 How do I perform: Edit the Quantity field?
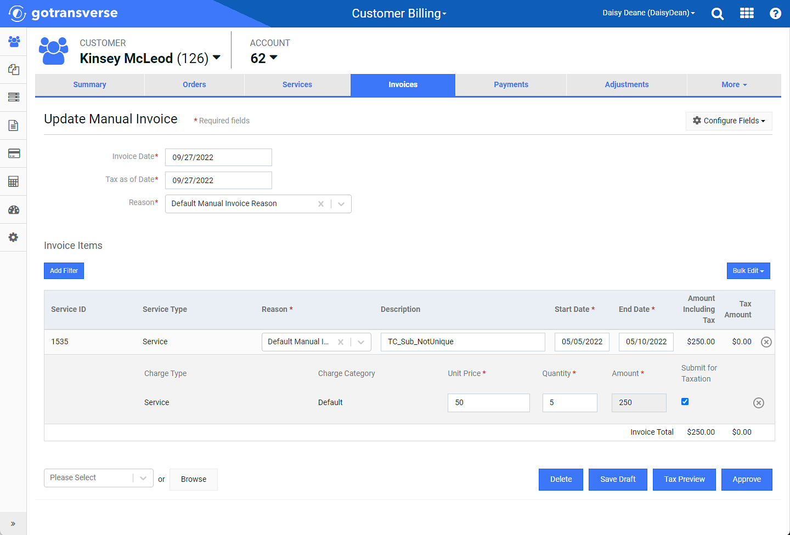(x=570, y=403)
